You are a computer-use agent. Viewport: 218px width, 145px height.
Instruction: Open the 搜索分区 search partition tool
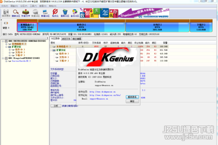coord(16,13)
